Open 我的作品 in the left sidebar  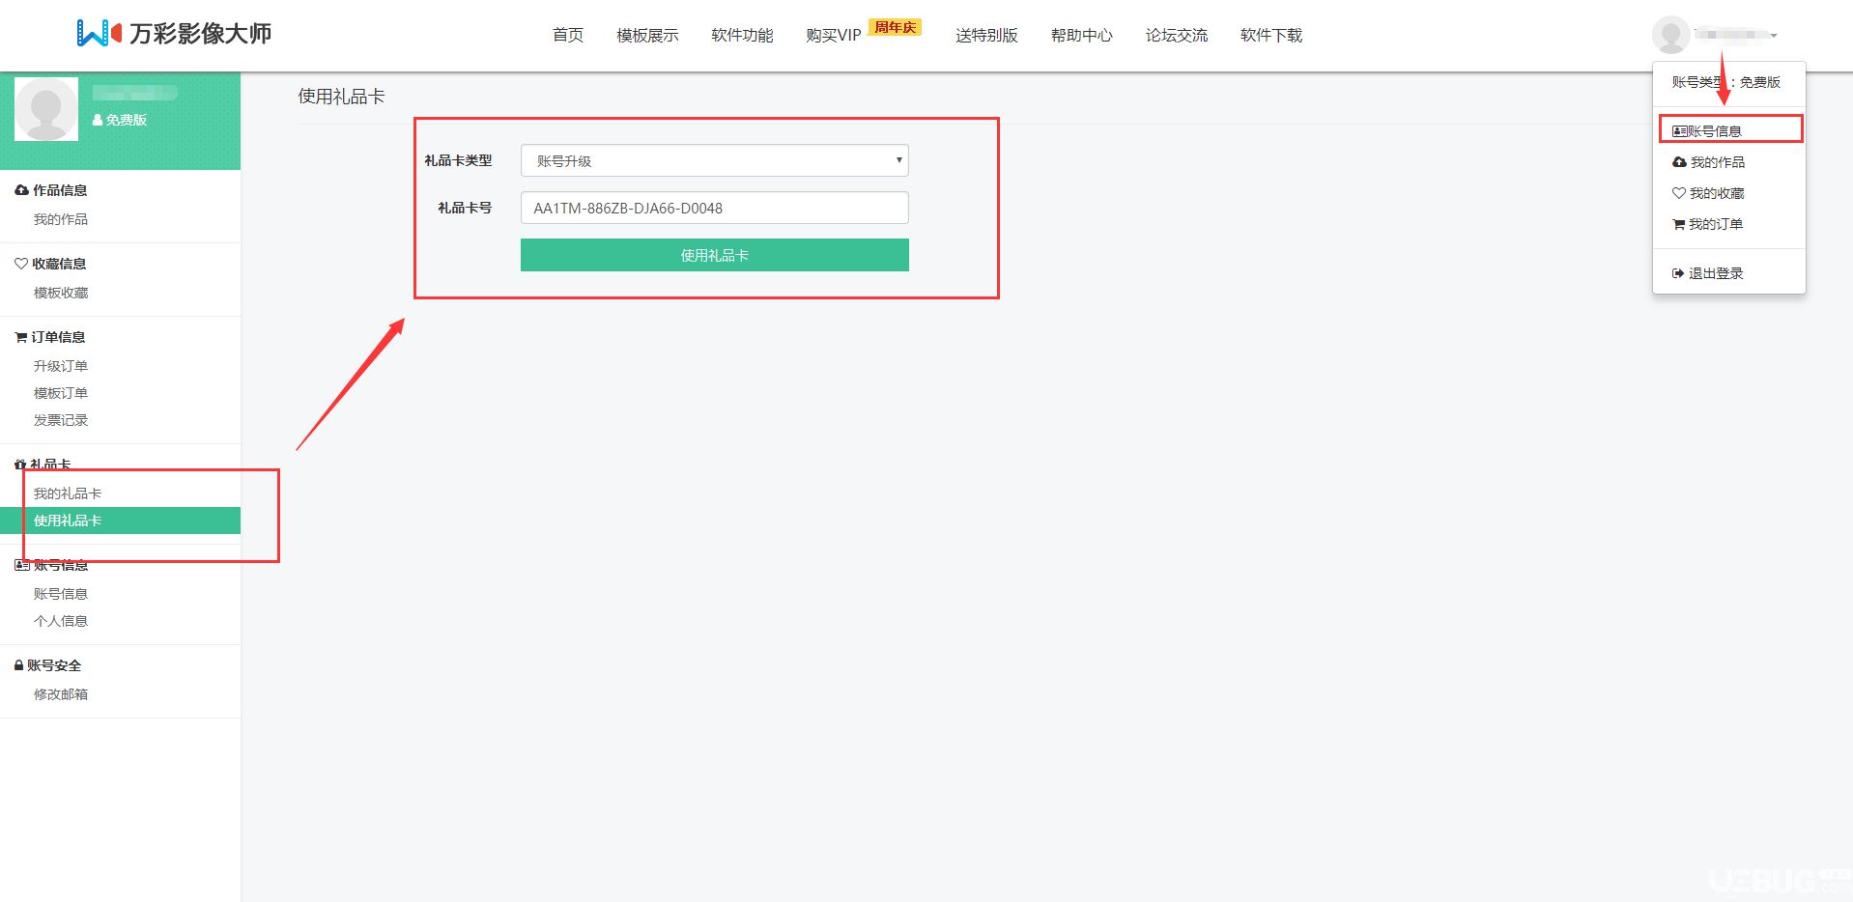[61, 219]
